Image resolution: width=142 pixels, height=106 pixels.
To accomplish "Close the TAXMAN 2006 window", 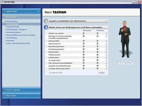I will 140,2.
